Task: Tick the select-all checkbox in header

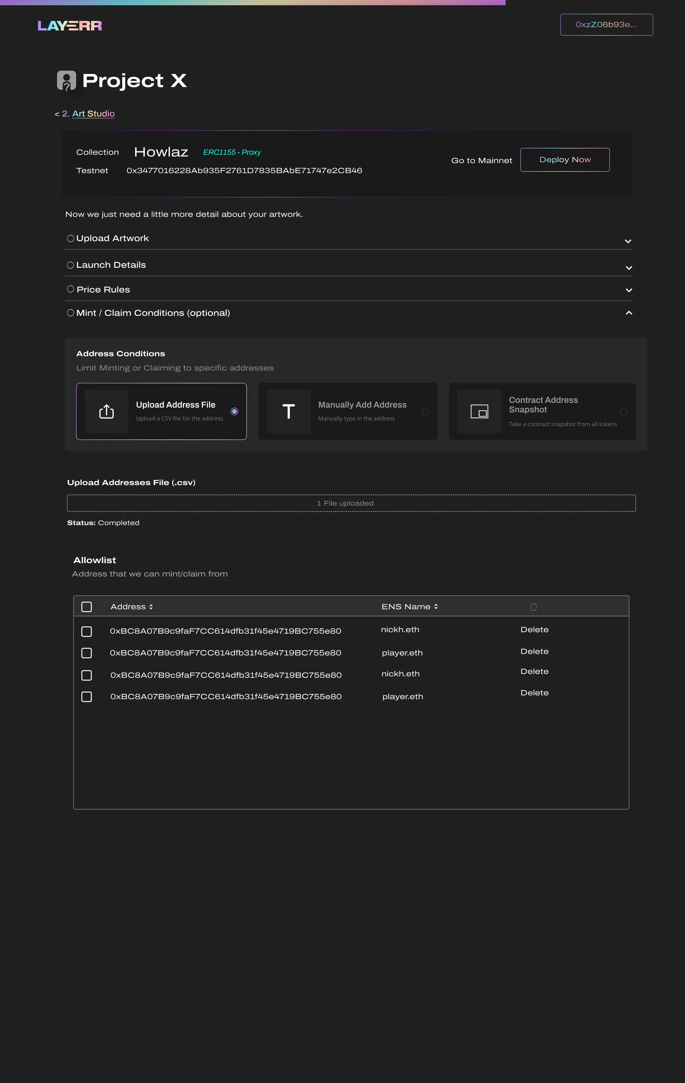Action: tap(87, 607)
